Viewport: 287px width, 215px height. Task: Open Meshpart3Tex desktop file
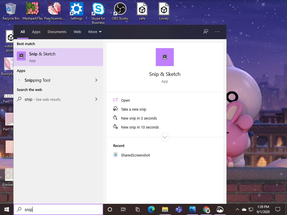tap(33, 11)
